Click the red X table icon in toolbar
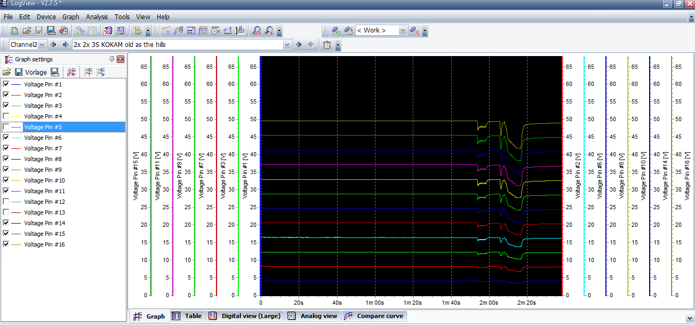Image resolution: width=695 pixels, height=325 pixels. (x=108, y=30)
